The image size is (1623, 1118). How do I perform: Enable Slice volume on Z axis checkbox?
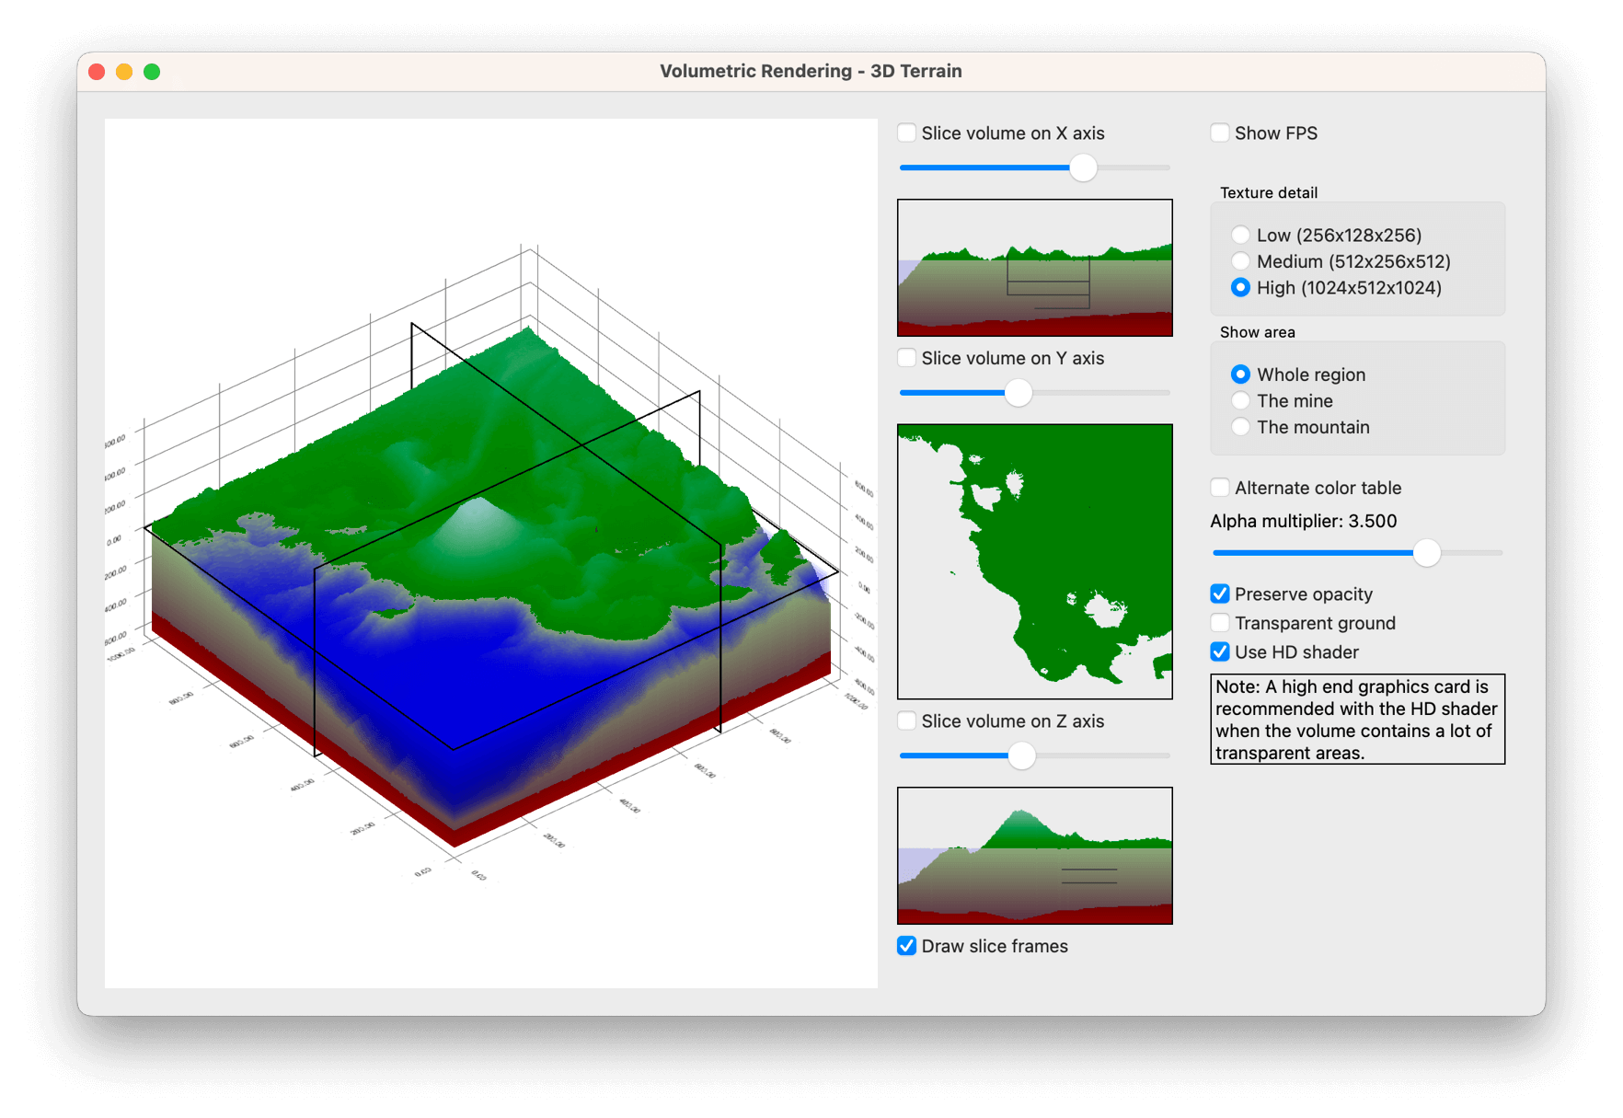pos(907,721)
